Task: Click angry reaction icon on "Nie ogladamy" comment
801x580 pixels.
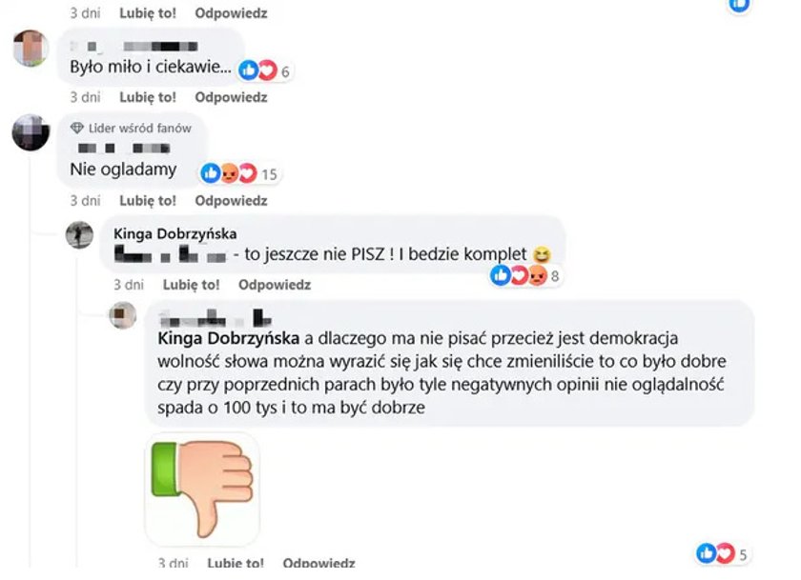Action: click(x=230, y=173)
